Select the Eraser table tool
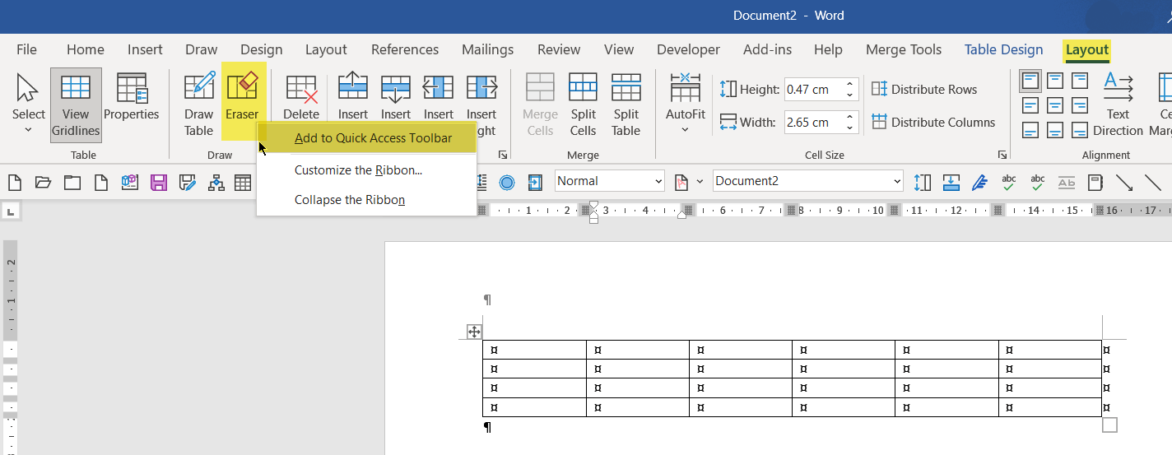This screenshot has width=1172, height=455. point(242,97)
